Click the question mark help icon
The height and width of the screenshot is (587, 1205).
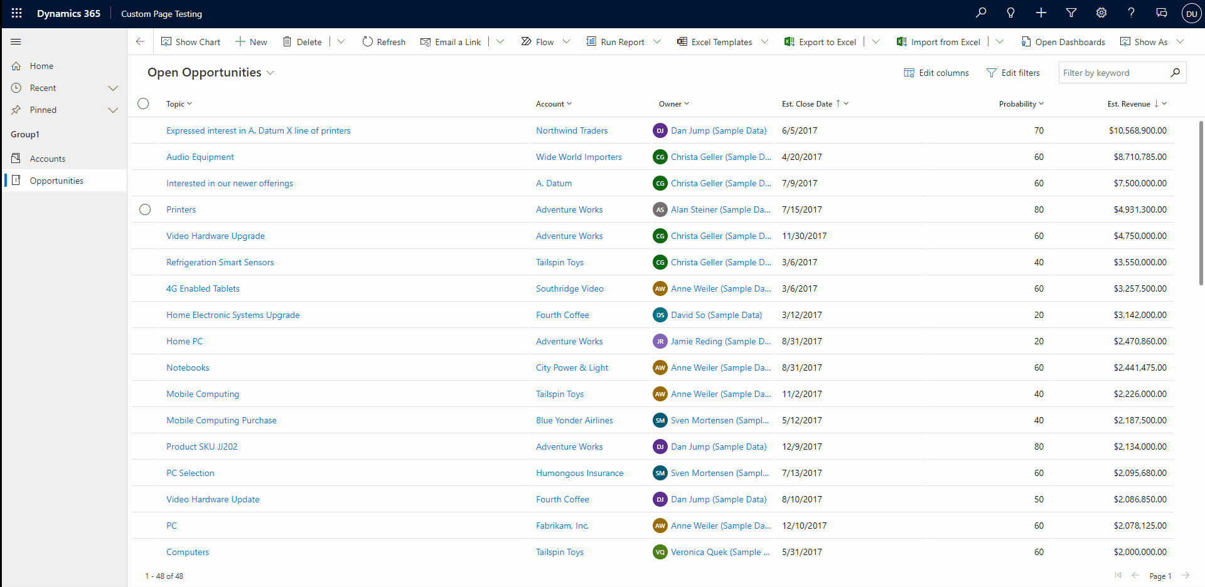(x=1132, y=13)
